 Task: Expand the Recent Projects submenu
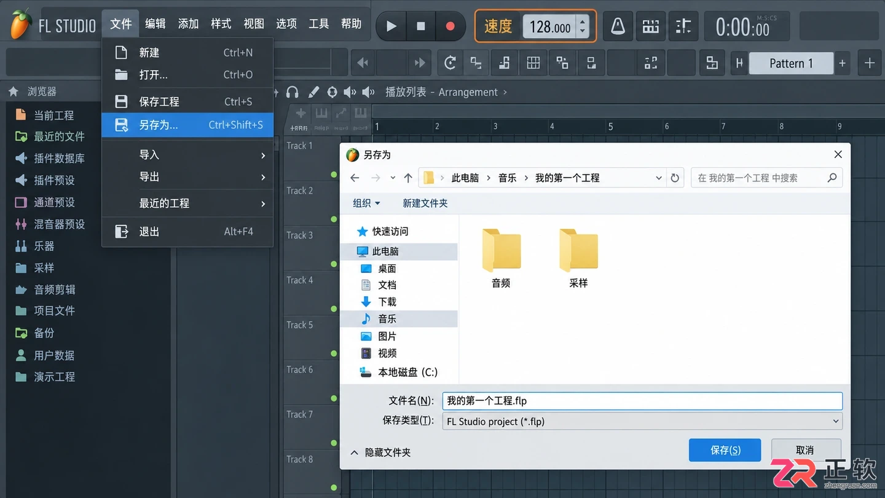tap(187, 203)
